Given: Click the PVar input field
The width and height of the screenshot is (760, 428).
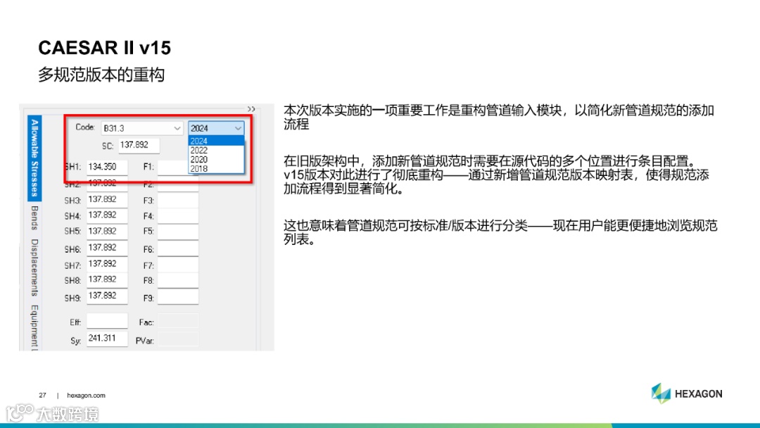Looking at the screenshot, I should click(178, 339).
